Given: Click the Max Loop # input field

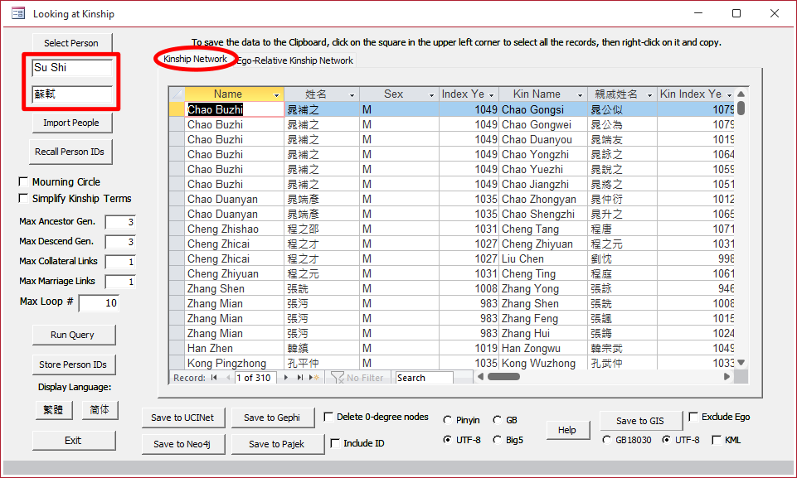Looking at the screenshot, I should (99, 303).
